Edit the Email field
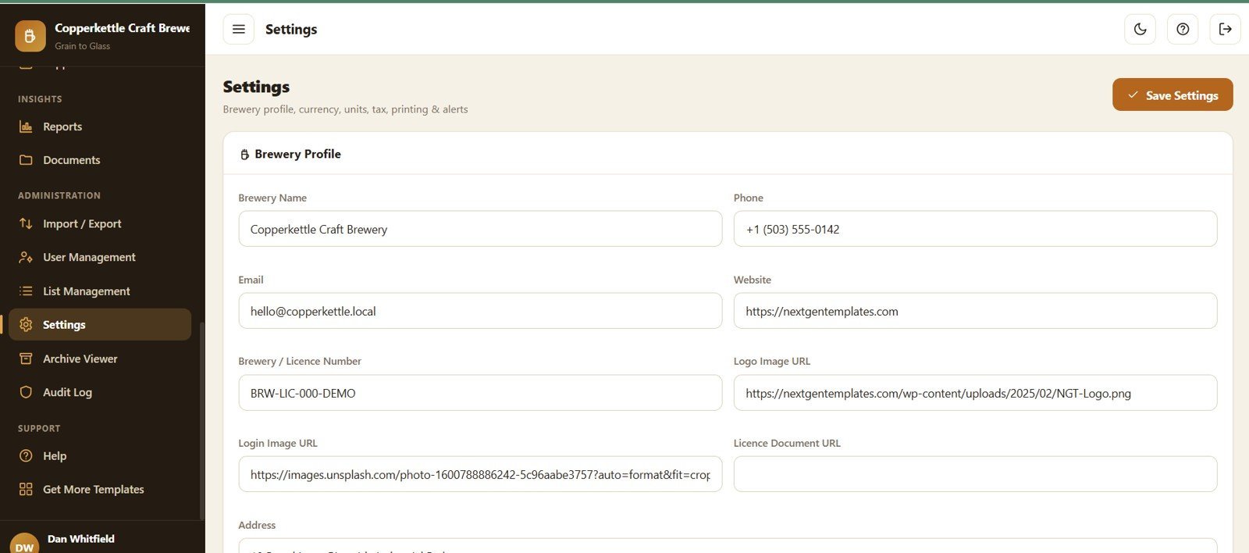The image size is (1249, 553). (480, 311)
